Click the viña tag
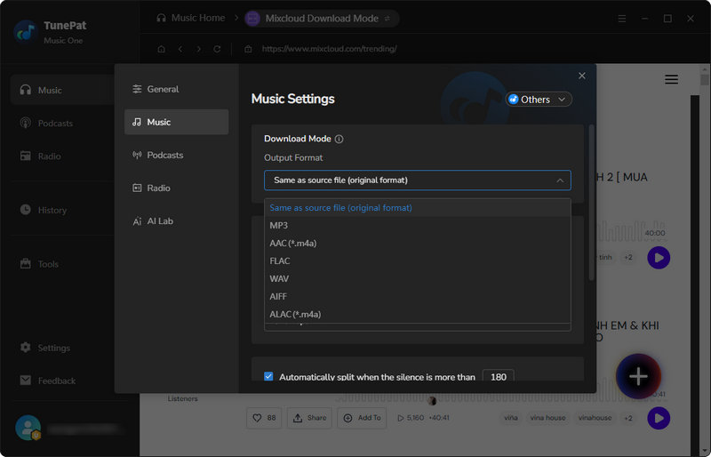The image size is (711, 457). click(510, 418)
